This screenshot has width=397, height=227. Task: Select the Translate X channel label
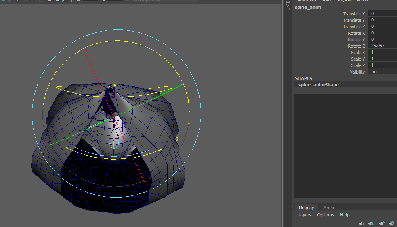pyautogui.click(x=354, y=14)
